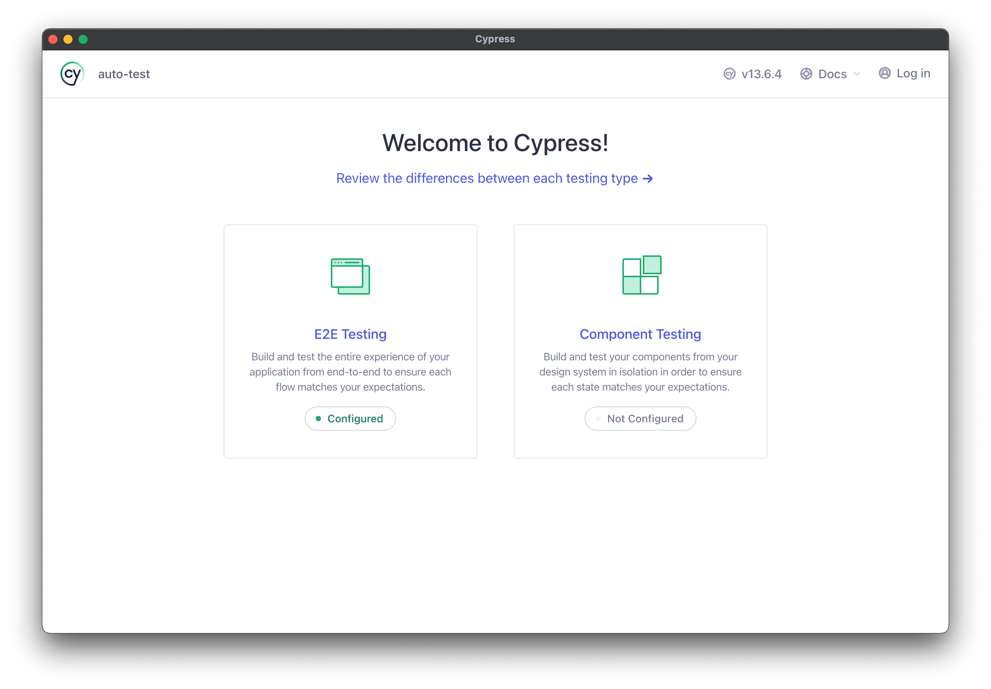Image resolution: width=991 pixels, height=689 pixels.
Task: Click the Component Testing description text
Action: coord(641,372)
